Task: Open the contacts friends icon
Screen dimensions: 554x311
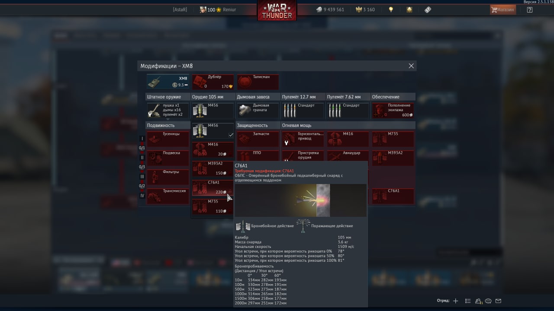Action: [478, 301]
